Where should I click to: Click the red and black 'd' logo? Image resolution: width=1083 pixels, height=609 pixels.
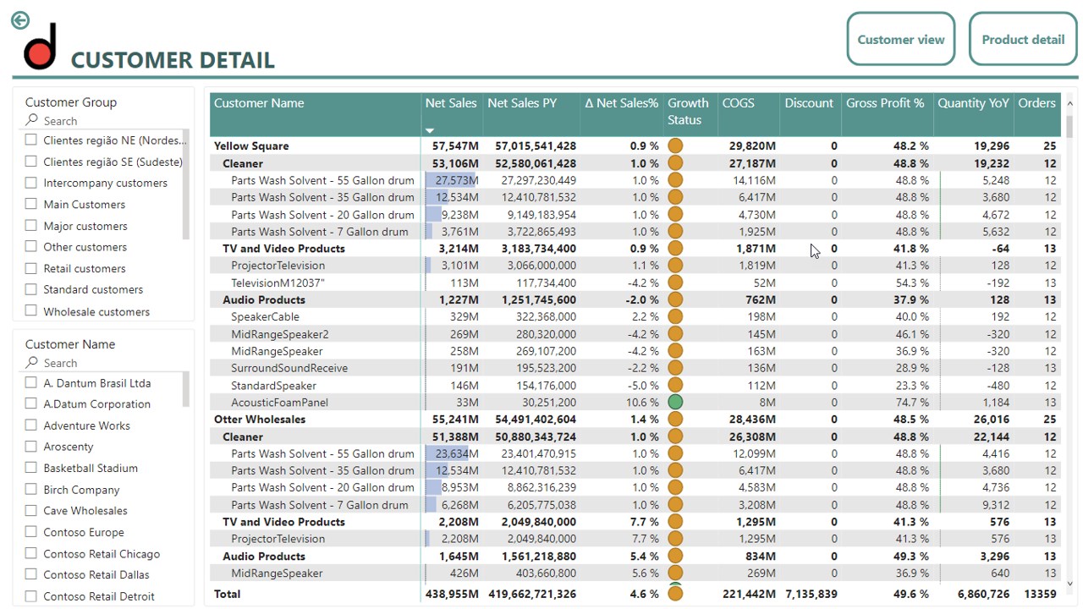(41, 47)
